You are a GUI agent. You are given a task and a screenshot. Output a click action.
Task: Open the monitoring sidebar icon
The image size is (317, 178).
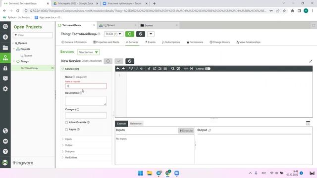click(5, 79)
